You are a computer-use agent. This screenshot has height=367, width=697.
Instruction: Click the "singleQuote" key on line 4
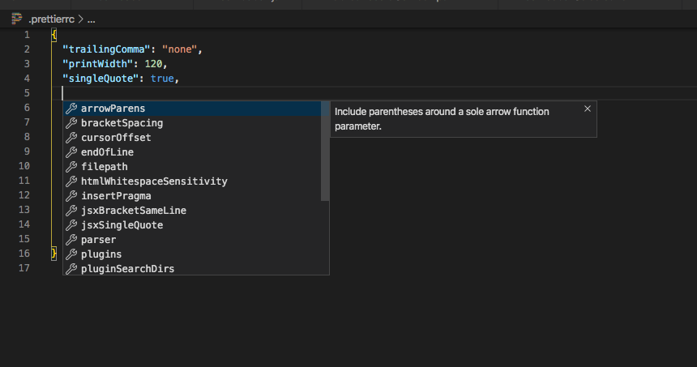pos(100,79)
